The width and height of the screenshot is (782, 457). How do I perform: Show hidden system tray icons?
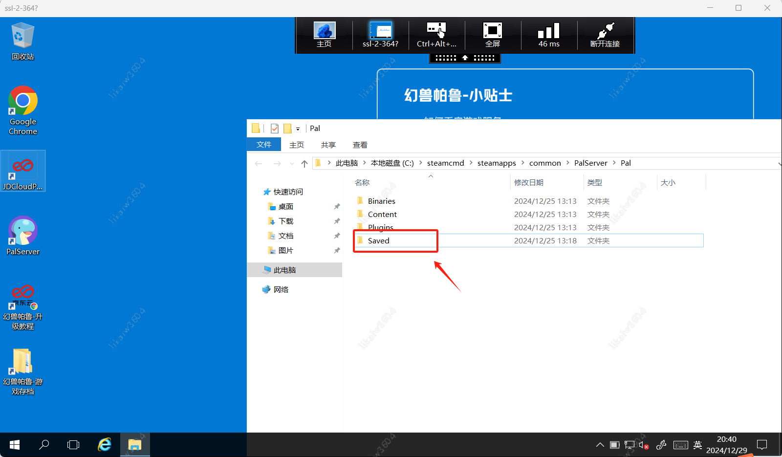[600, 445]
